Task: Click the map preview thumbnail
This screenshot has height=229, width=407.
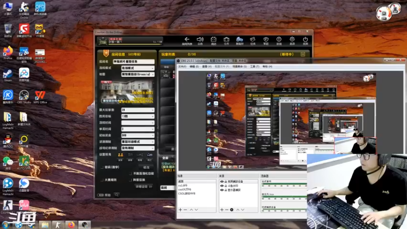Action: pos(127,92)
